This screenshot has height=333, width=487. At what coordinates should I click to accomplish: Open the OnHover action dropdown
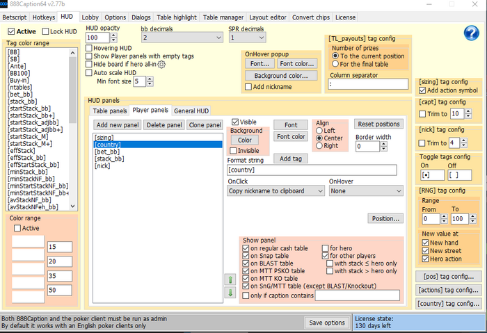click(366, 191)
